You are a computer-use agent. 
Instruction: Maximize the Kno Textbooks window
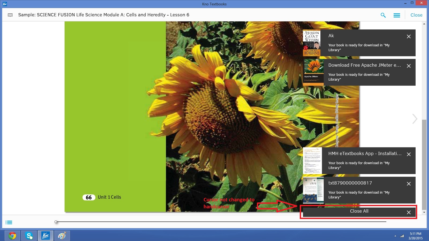coord(412,3)
